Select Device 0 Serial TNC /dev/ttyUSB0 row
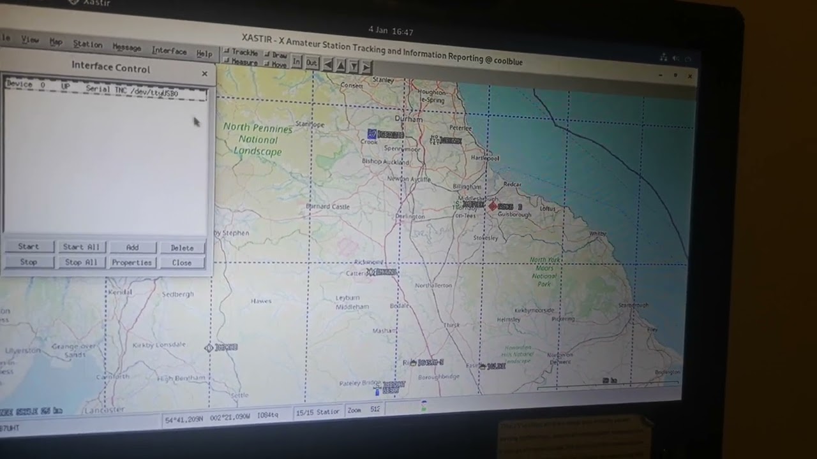The width and height of the screenshot is (817, 459). (105, 89)
